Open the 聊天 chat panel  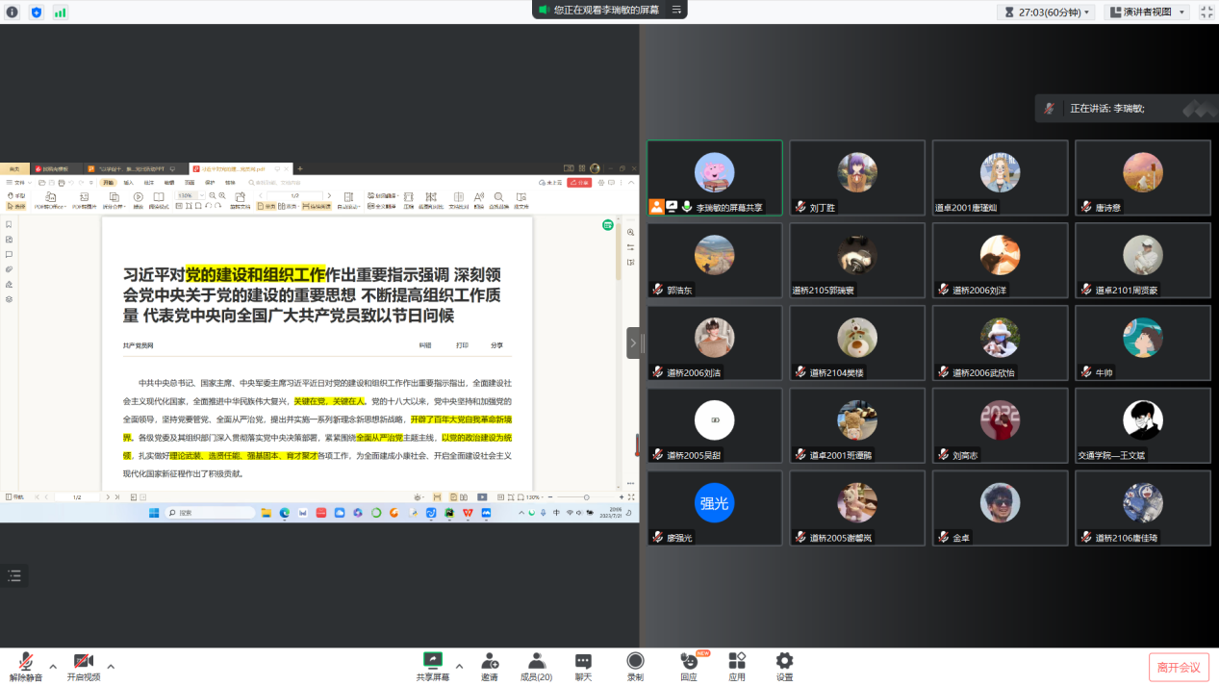[583, 663]
